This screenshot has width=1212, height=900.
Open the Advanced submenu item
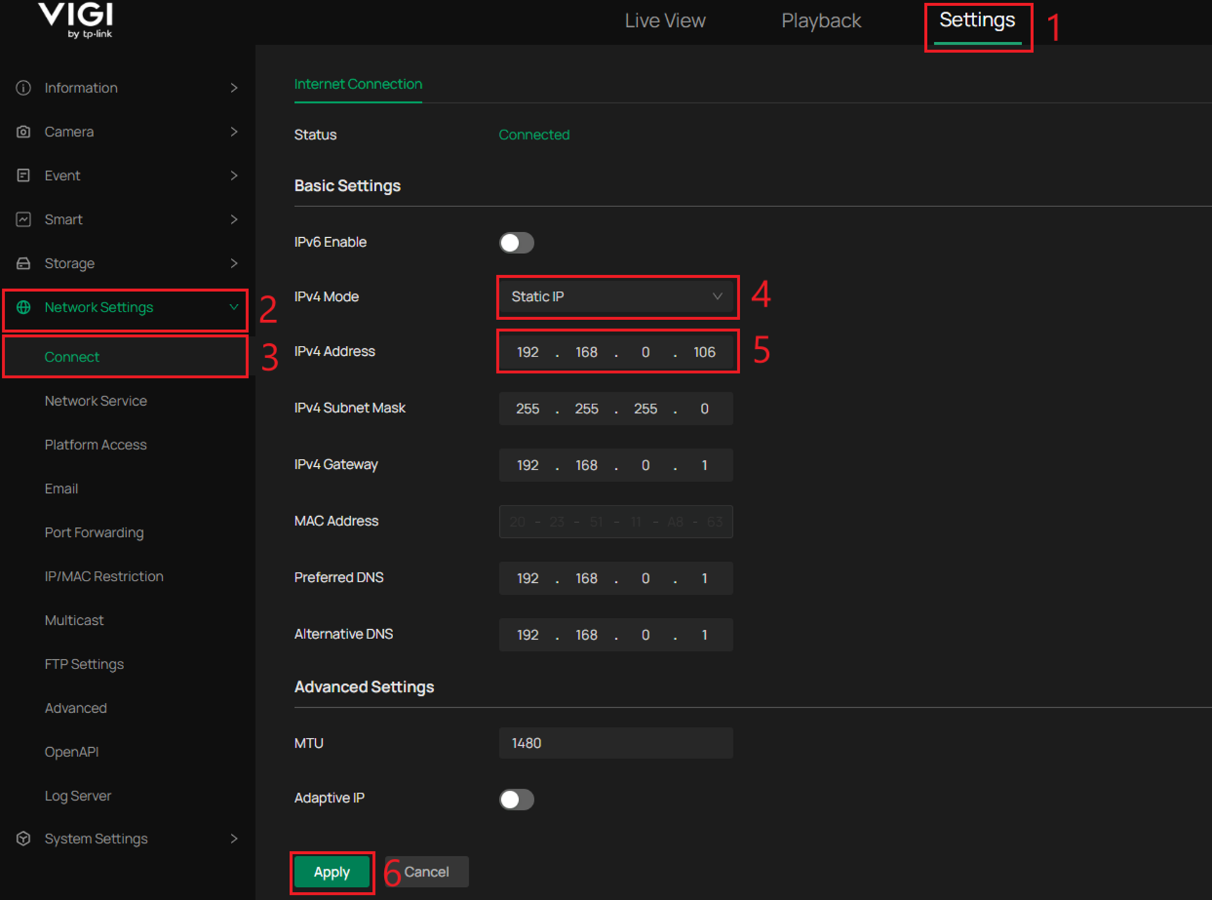click(76, 708)
